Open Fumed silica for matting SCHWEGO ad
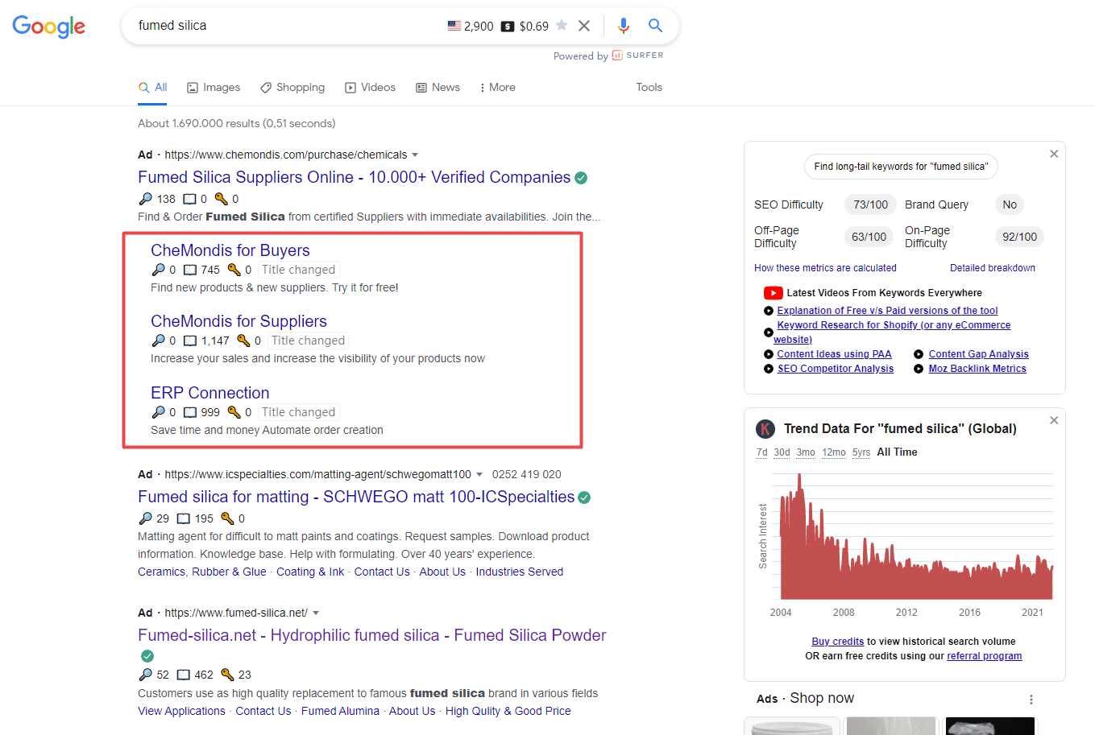 356,497
